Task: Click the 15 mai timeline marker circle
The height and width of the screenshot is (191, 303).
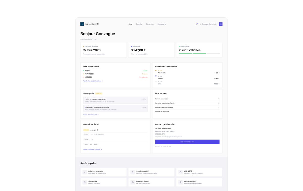Action: click(x=156, y=76)
